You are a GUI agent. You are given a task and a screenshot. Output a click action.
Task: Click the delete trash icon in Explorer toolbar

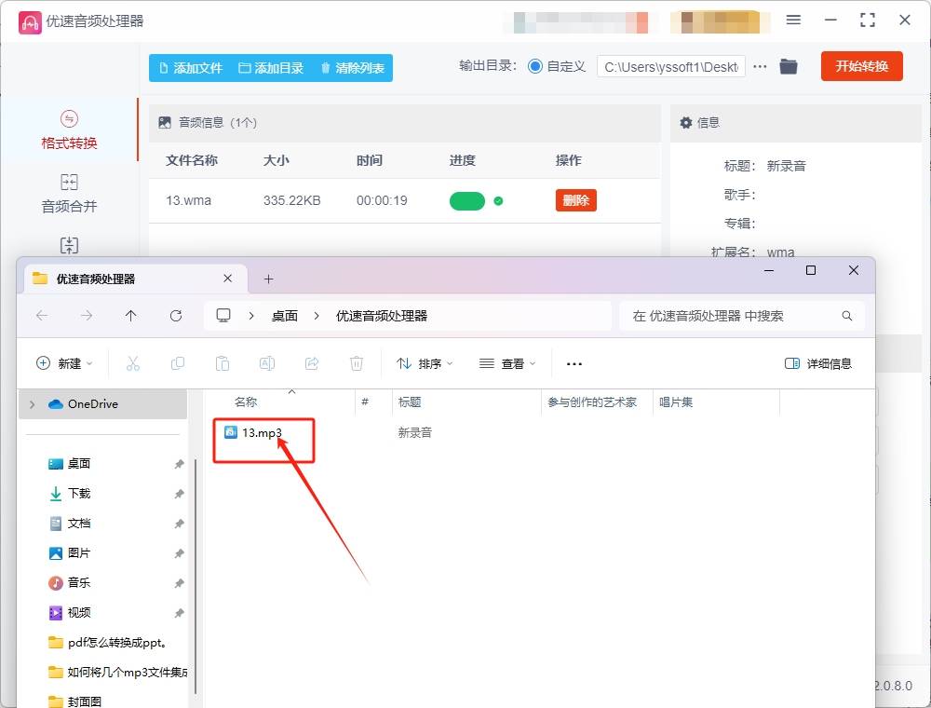coord(357,363)
